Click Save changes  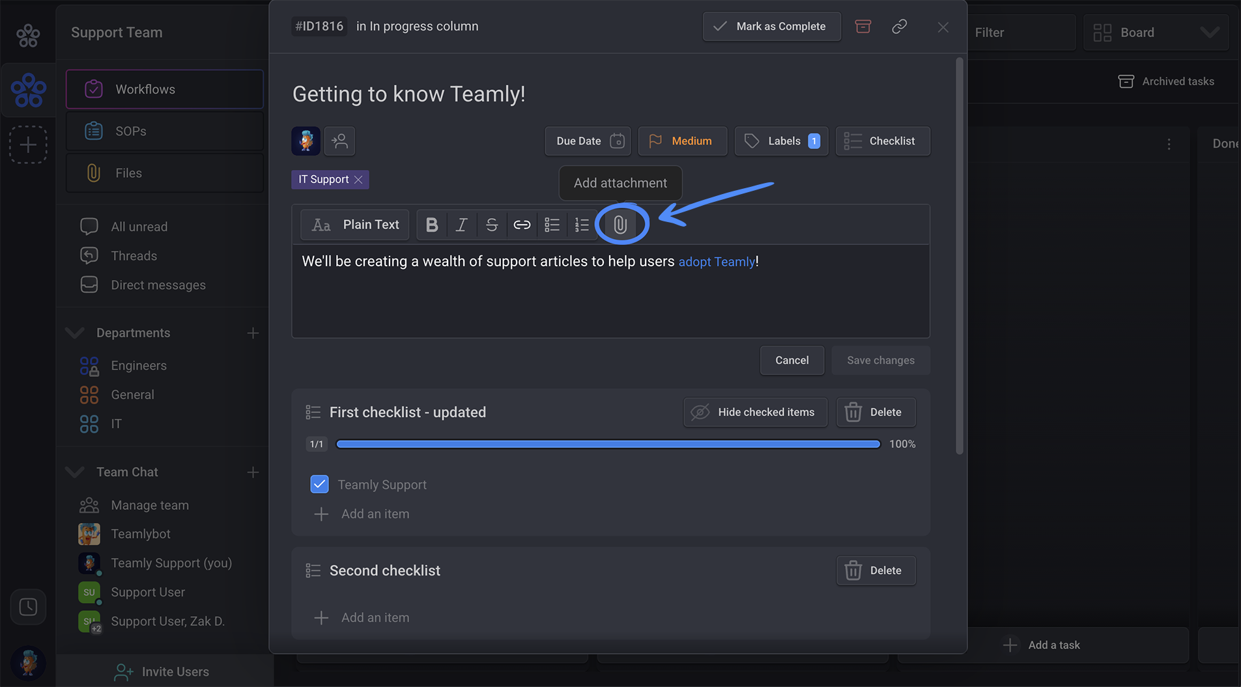(881, 360)
